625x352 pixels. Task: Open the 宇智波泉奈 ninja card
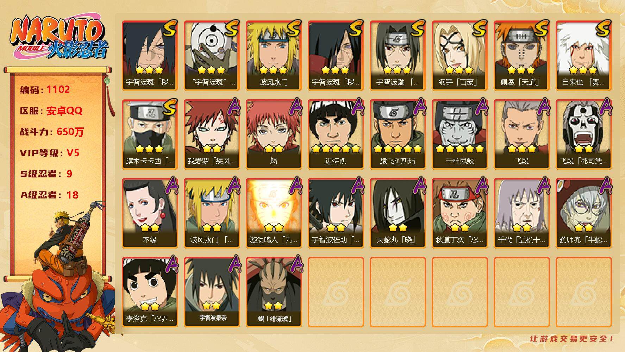tap(212, 292)
